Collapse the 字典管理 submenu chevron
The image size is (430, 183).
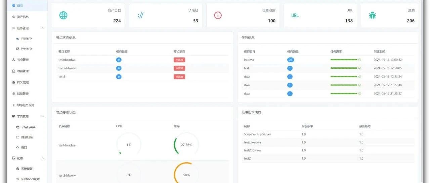click(42, 116)
